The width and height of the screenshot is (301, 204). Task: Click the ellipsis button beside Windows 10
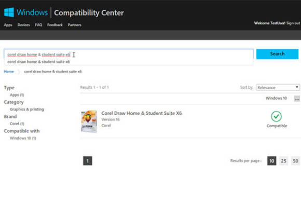pos(297,99)
